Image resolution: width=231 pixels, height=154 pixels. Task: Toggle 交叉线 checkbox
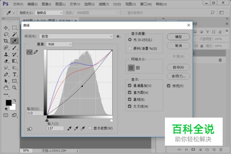click(x=130, y=106)
